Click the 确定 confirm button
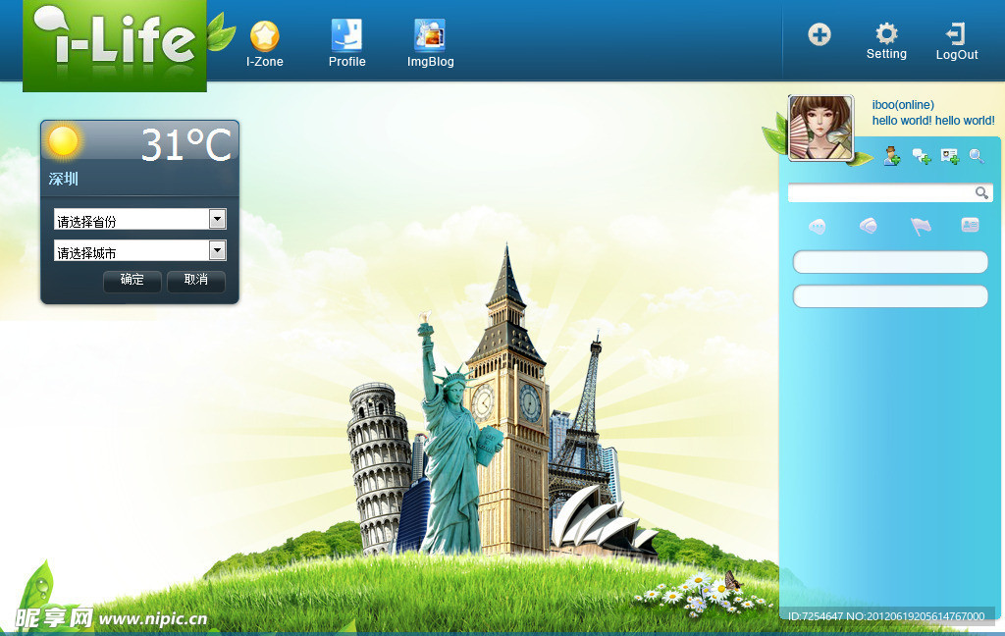1005x636 pixels. point(132,280)
